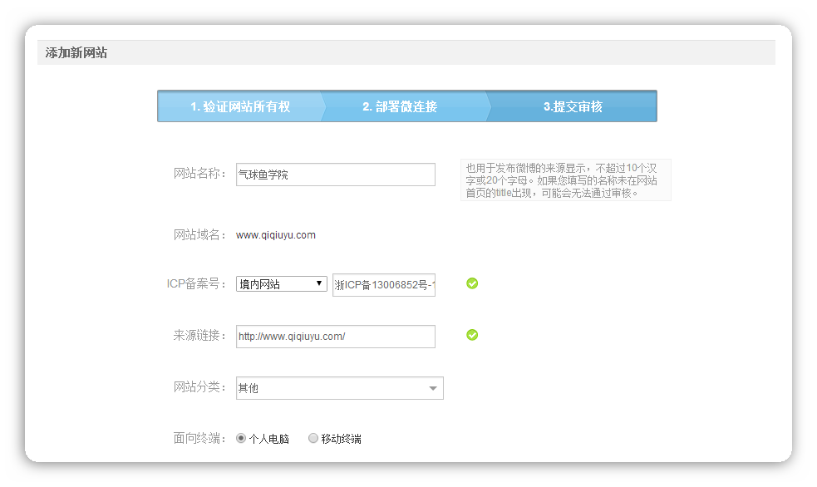Select the 移动终端 radio button

click(x=313, y=438)
